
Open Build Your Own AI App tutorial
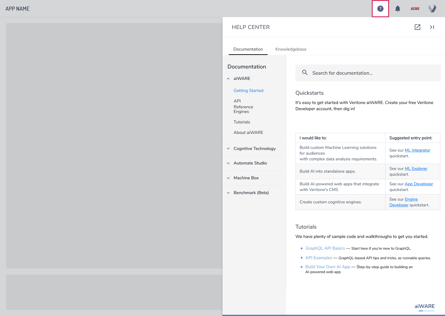(x=328, y=267)
